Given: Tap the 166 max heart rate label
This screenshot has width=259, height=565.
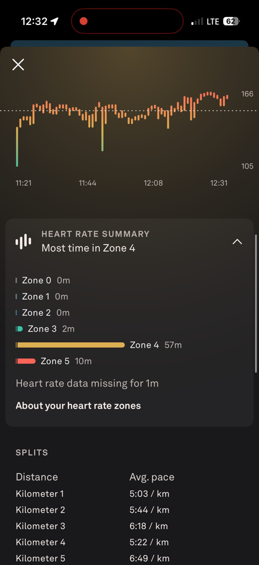Looking at the screenshot, I should click(x=247, y=94).
